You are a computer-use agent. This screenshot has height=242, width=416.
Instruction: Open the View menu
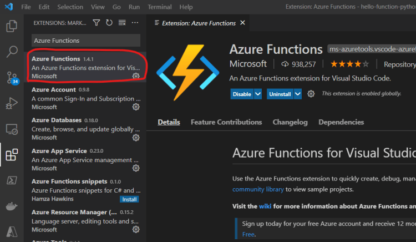click(x=98, y=7)
